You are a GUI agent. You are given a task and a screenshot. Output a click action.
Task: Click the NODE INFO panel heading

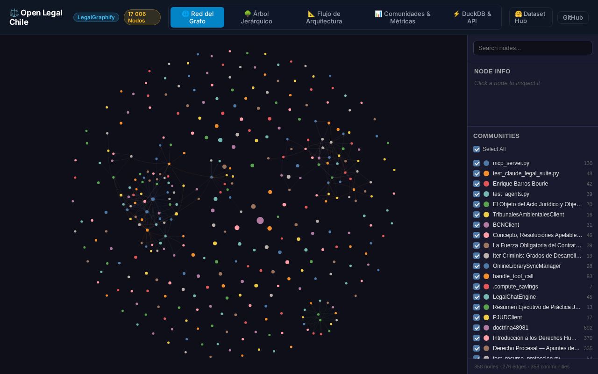click(x=492, y=71)
